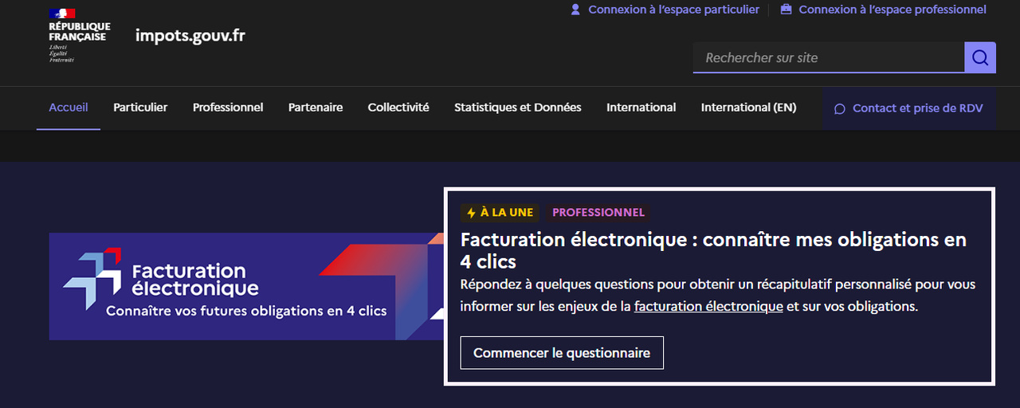The width and height of the screenshot is (1020, 408).
Task: Open the Particulier menu
Action: [x=140, y=108]
